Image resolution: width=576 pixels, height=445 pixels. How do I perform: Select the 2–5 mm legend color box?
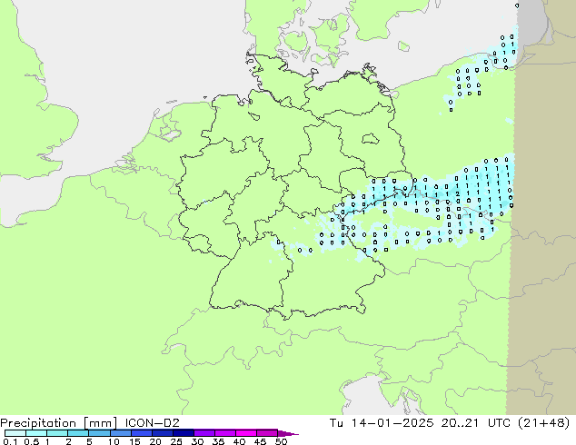[78, 433]
